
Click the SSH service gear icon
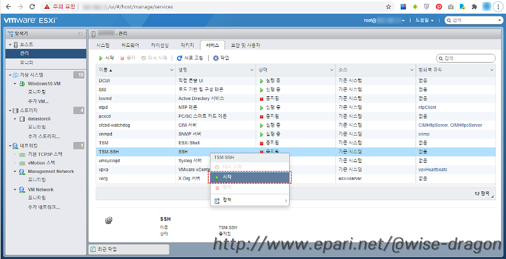tap(109, 220)
